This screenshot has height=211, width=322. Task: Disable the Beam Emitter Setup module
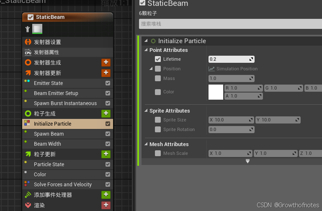point(108,93)
